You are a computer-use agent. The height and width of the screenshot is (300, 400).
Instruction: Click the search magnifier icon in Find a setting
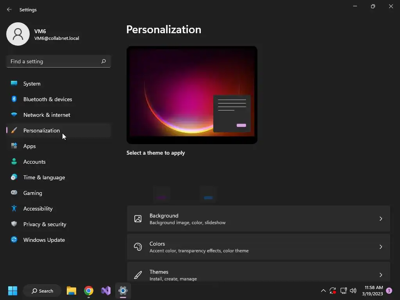click(103, 61)
